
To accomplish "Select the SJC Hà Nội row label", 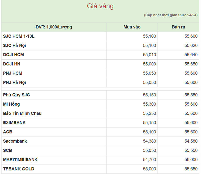I will [15, 46].
